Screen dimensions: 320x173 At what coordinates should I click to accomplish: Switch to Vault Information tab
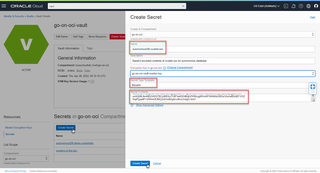[69, 48]
